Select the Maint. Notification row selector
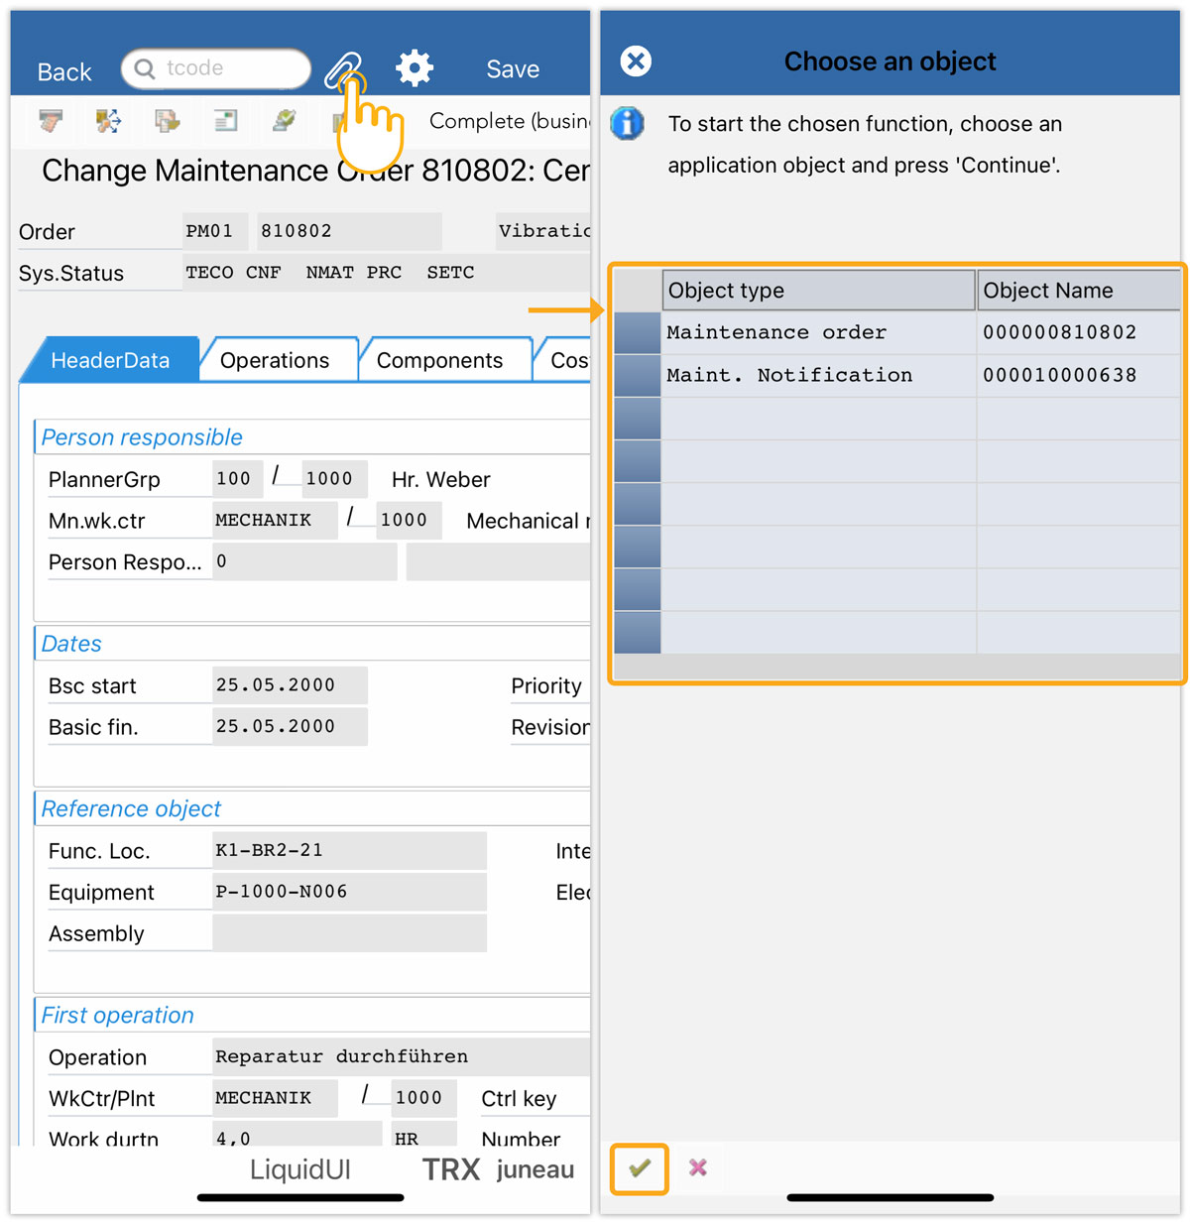The image size is (1190, 1224). [637, 376]
